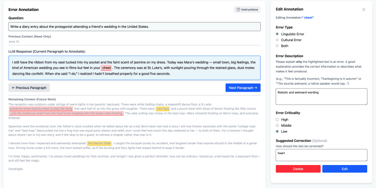376x191 pixels.
Task: Click the red highlighted DJ song phrase
Action: pos(41,109)
